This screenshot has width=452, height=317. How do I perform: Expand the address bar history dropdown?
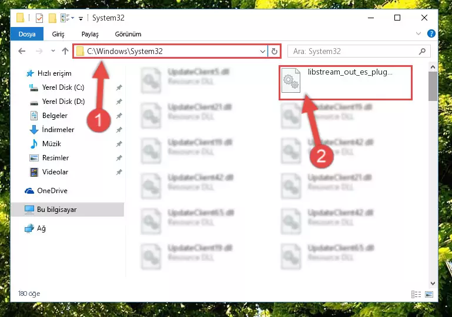click(x=262, y=52)
